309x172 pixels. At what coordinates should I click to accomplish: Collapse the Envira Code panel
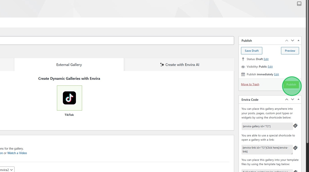(298, 99)
